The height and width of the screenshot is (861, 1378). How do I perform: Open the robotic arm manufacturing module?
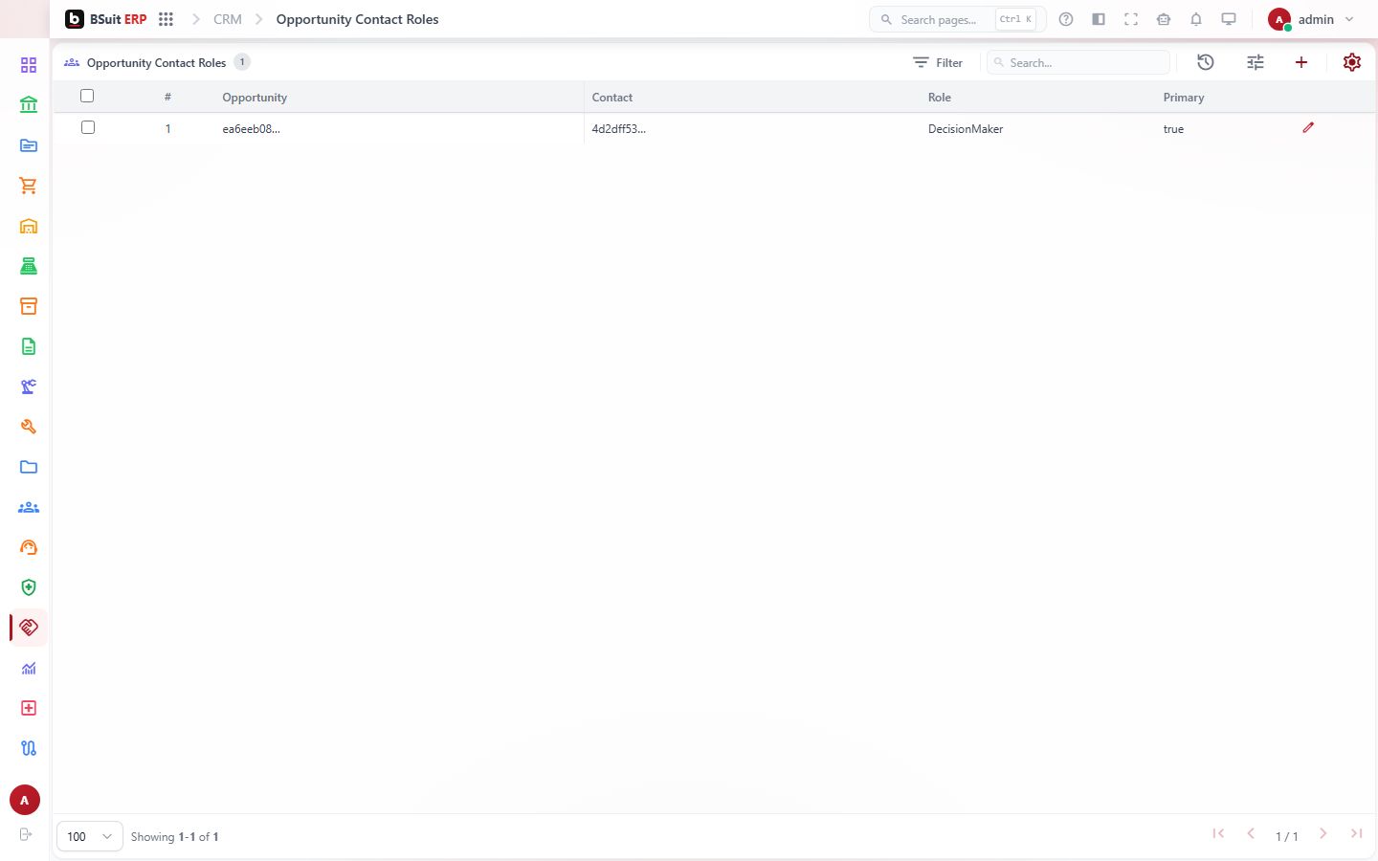click(x=29, y=386)
